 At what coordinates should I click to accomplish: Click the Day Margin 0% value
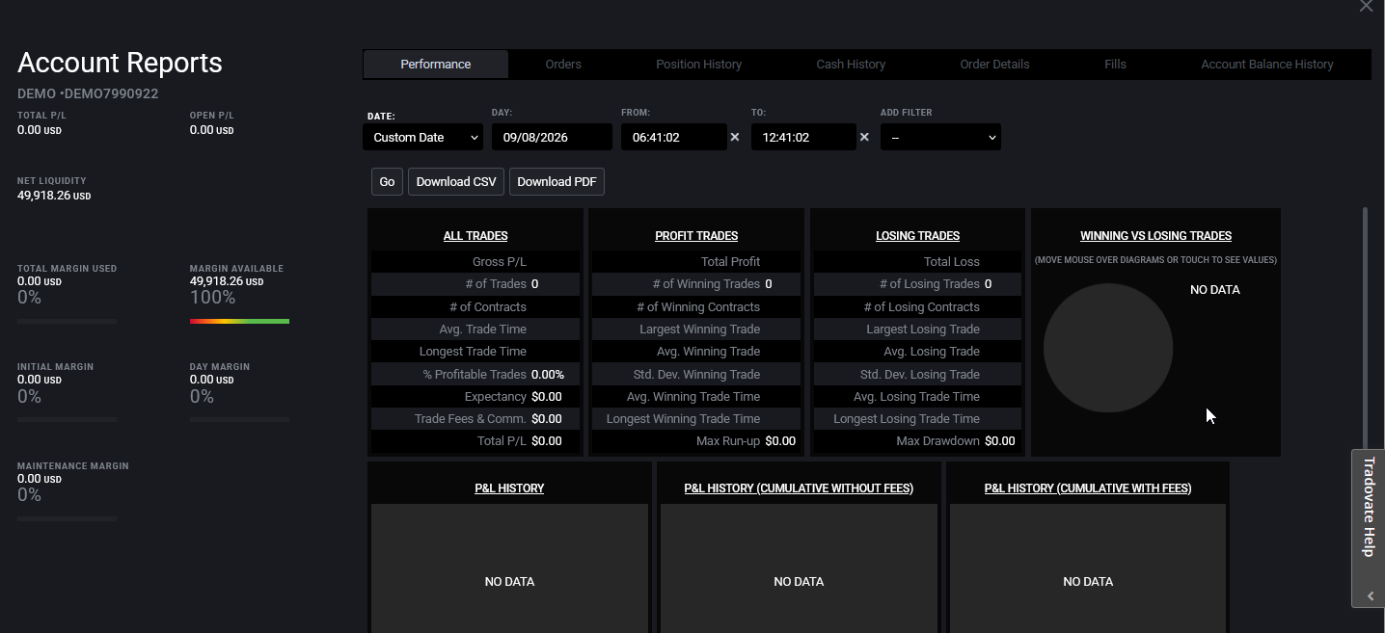tap(202, 397)
